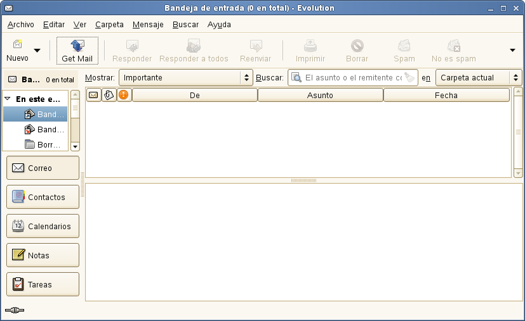The image size is (525, 321).
Task: Click the Borrar delete icon
Action: pos(357,46)
